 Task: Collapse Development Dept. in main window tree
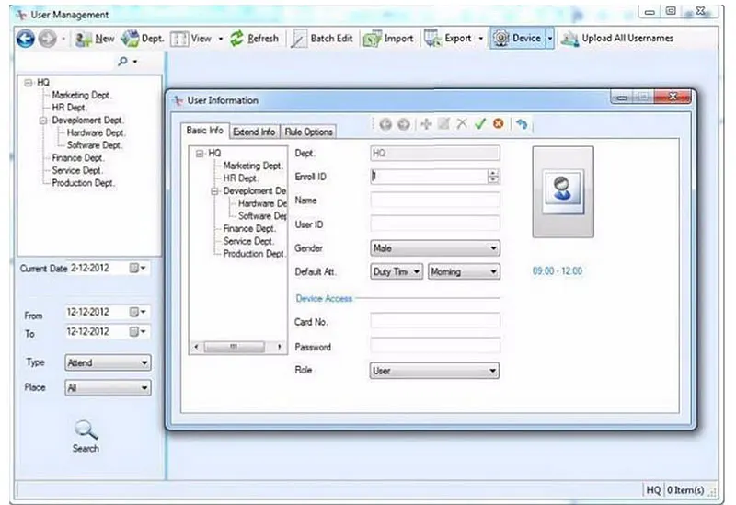coord(43,121)
